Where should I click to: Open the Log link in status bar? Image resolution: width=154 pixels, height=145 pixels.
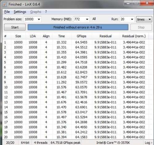[148, 143]
